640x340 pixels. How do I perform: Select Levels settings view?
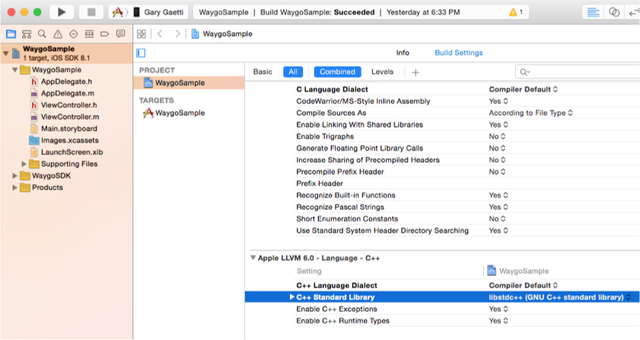pos(383,71)
